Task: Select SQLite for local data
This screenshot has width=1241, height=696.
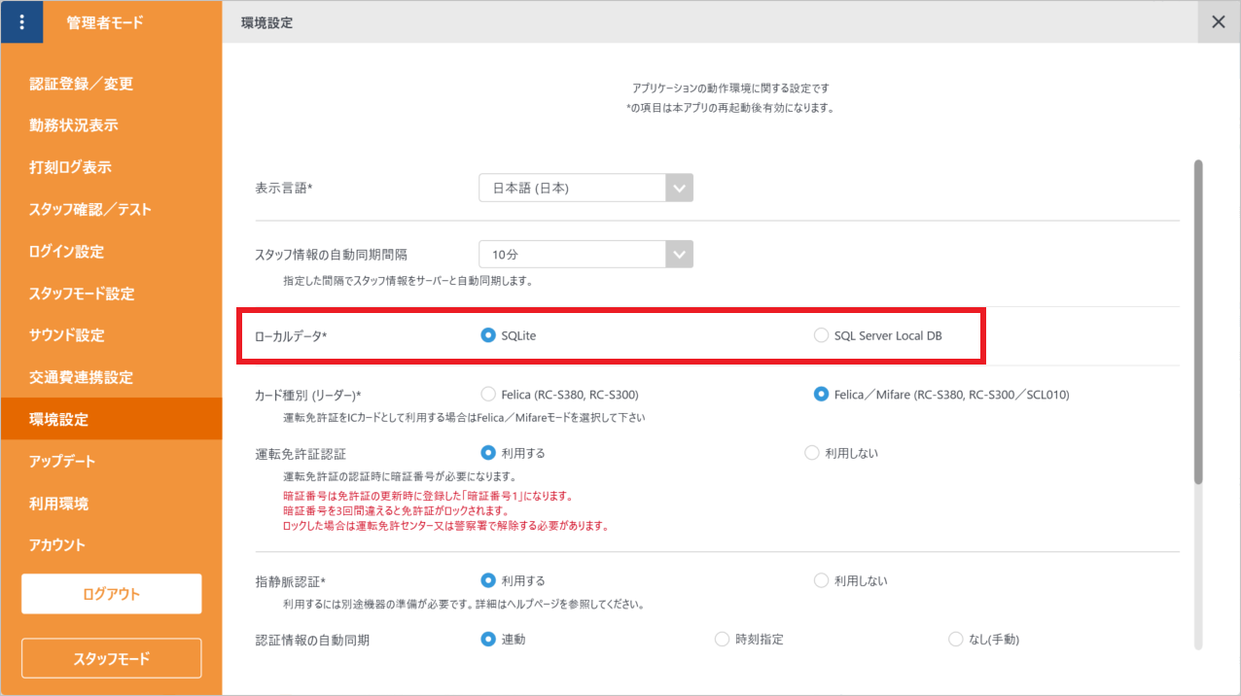Action: [509, 335]
